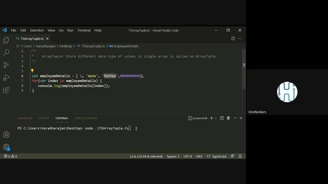Switch to the OUTPUT panel tab
Screen dimensions: 328x184
pyautogui.click(x=44, y=118)
